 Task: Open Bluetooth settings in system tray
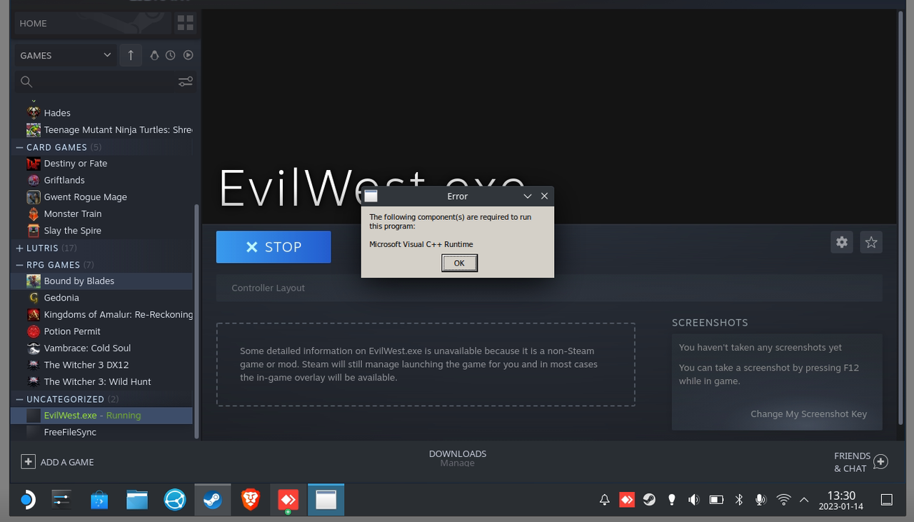point(739,500)
